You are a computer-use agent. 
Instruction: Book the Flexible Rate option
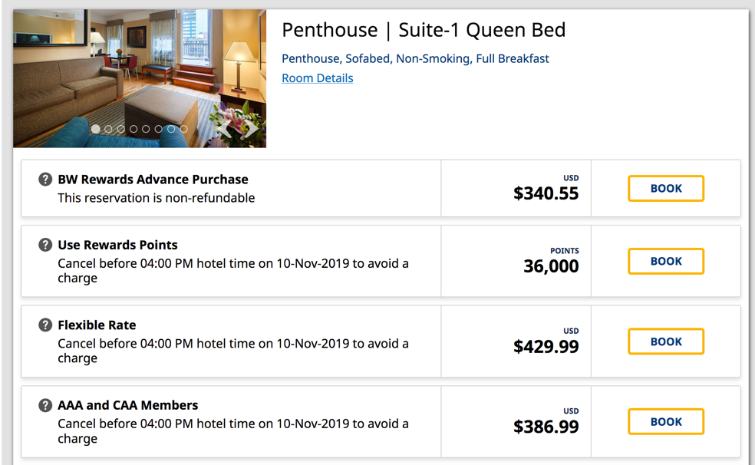665,341
